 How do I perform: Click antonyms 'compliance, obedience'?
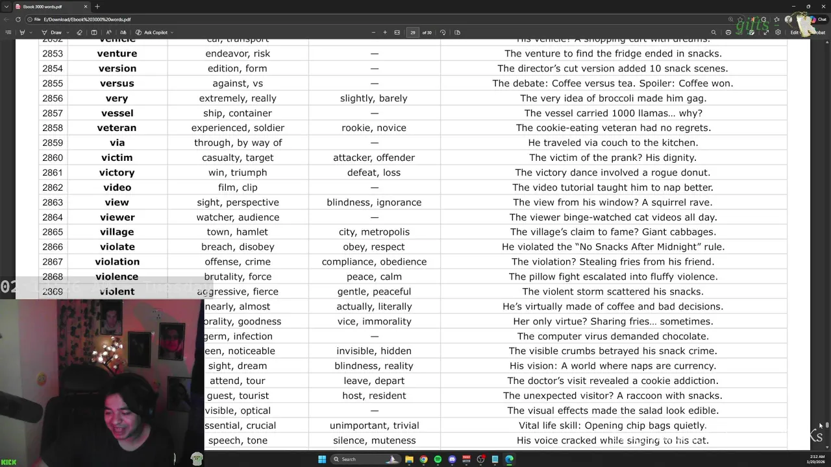374,261
